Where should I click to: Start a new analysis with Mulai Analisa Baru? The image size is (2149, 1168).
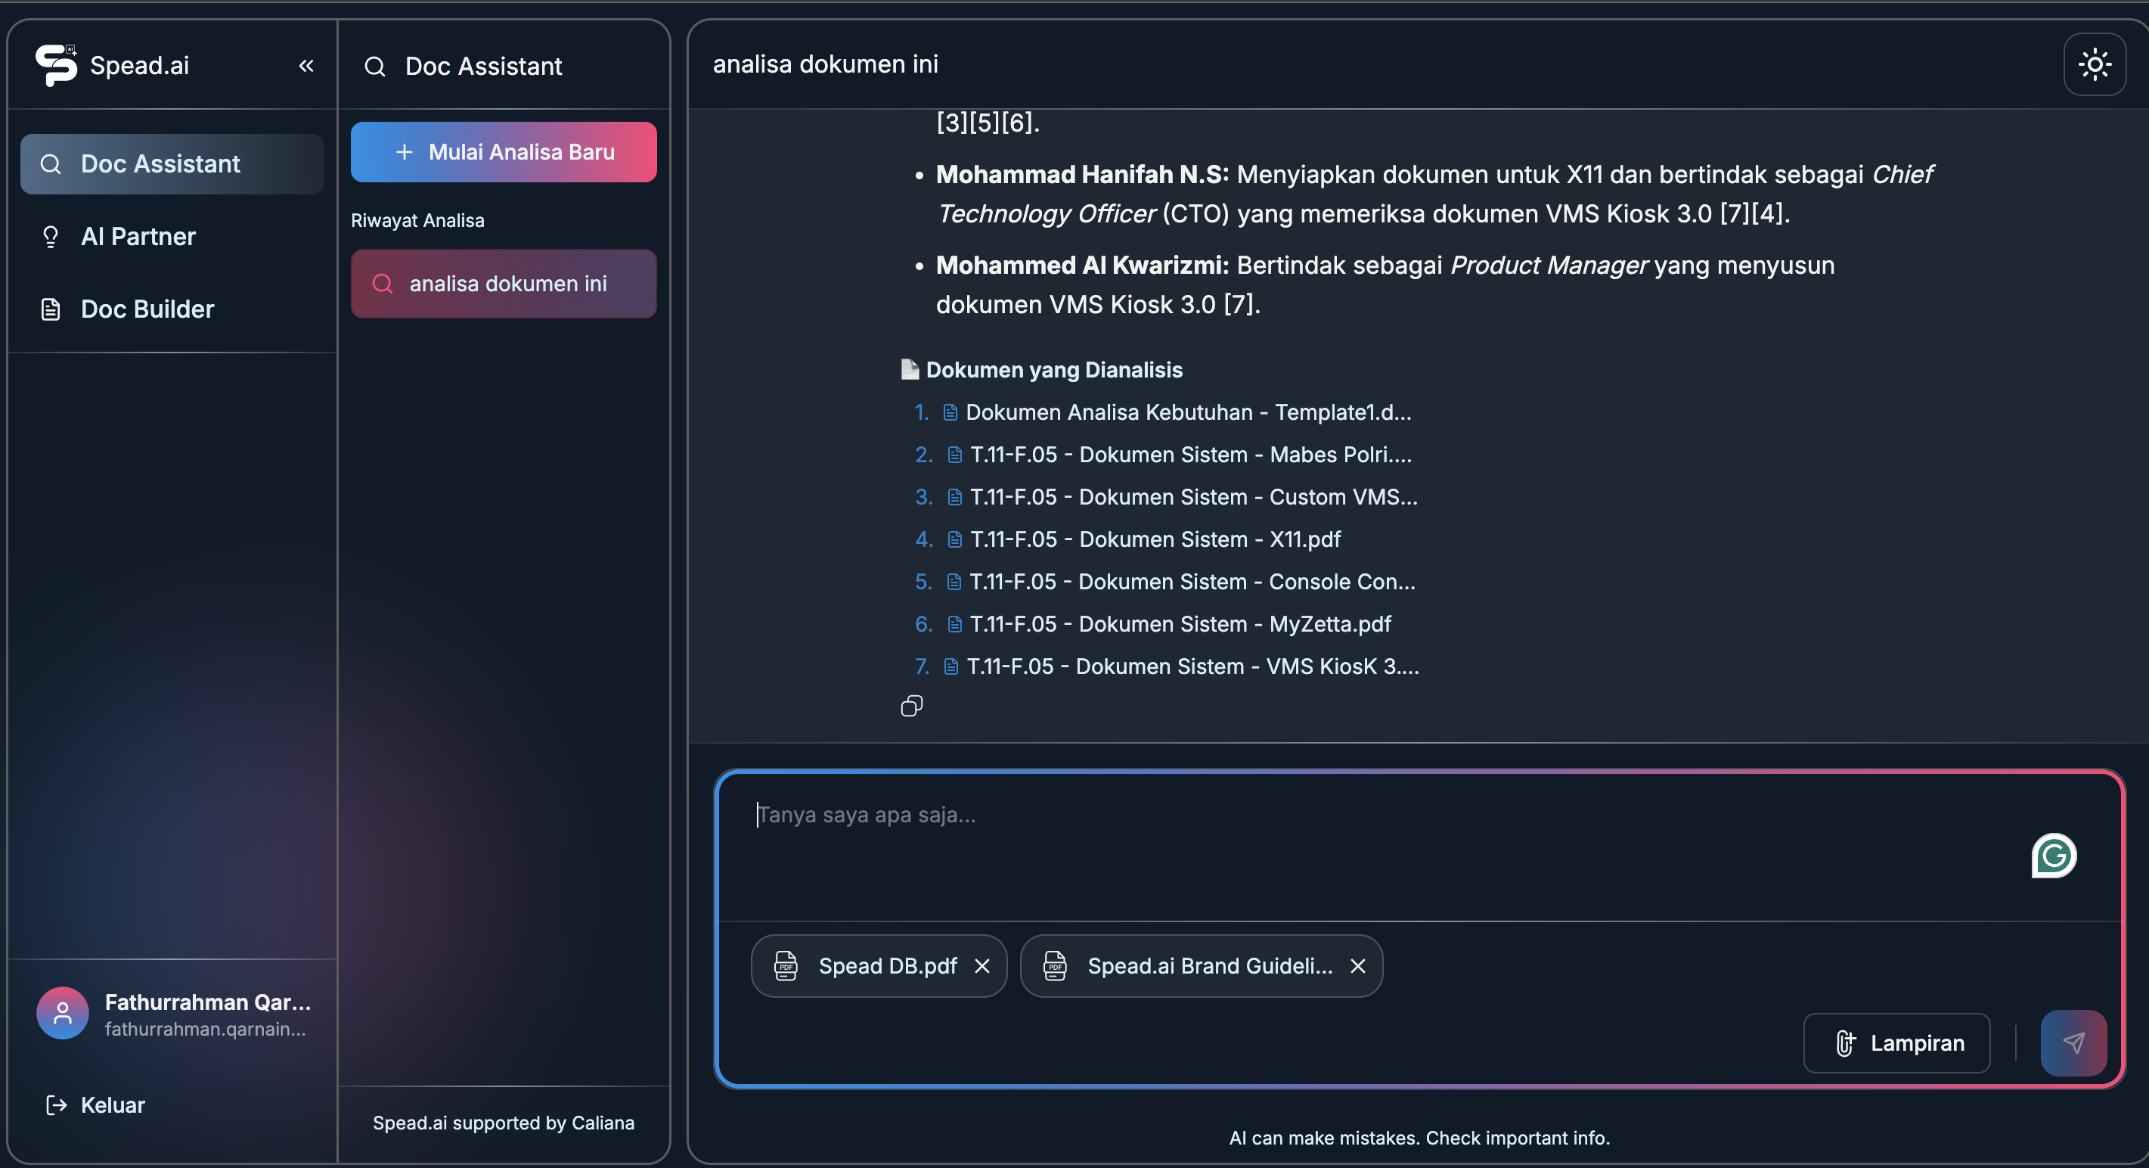[503, 151]
